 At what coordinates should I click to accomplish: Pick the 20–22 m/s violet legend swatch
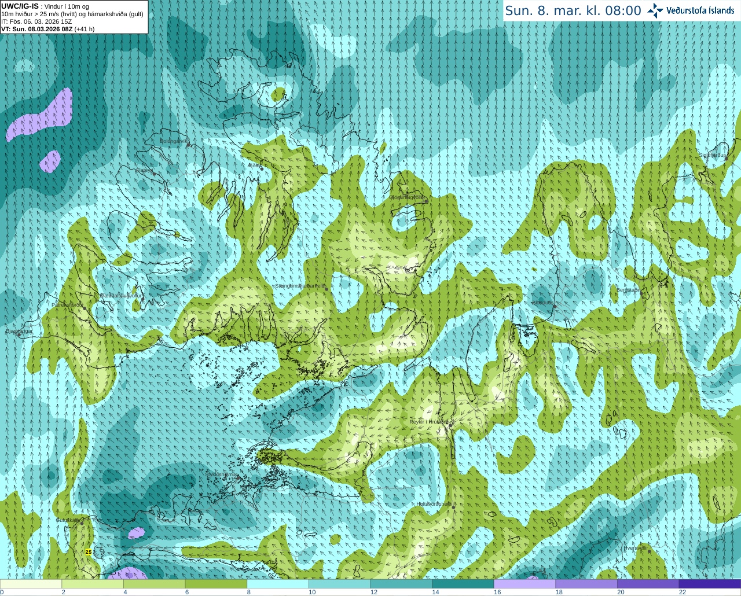pyautogui.click(x=648, y=584)
